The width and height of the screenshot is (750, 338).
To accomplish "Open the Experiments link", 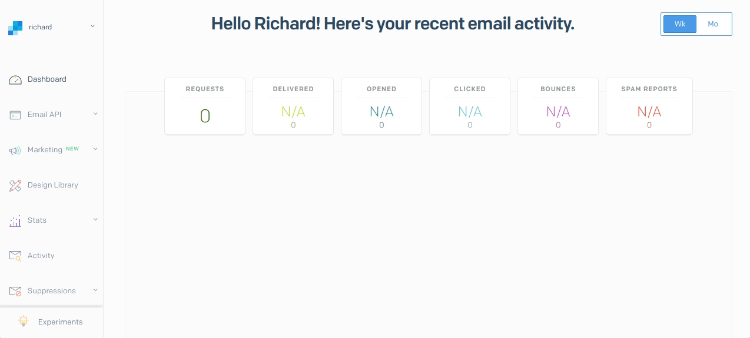I will coord(61,322).
